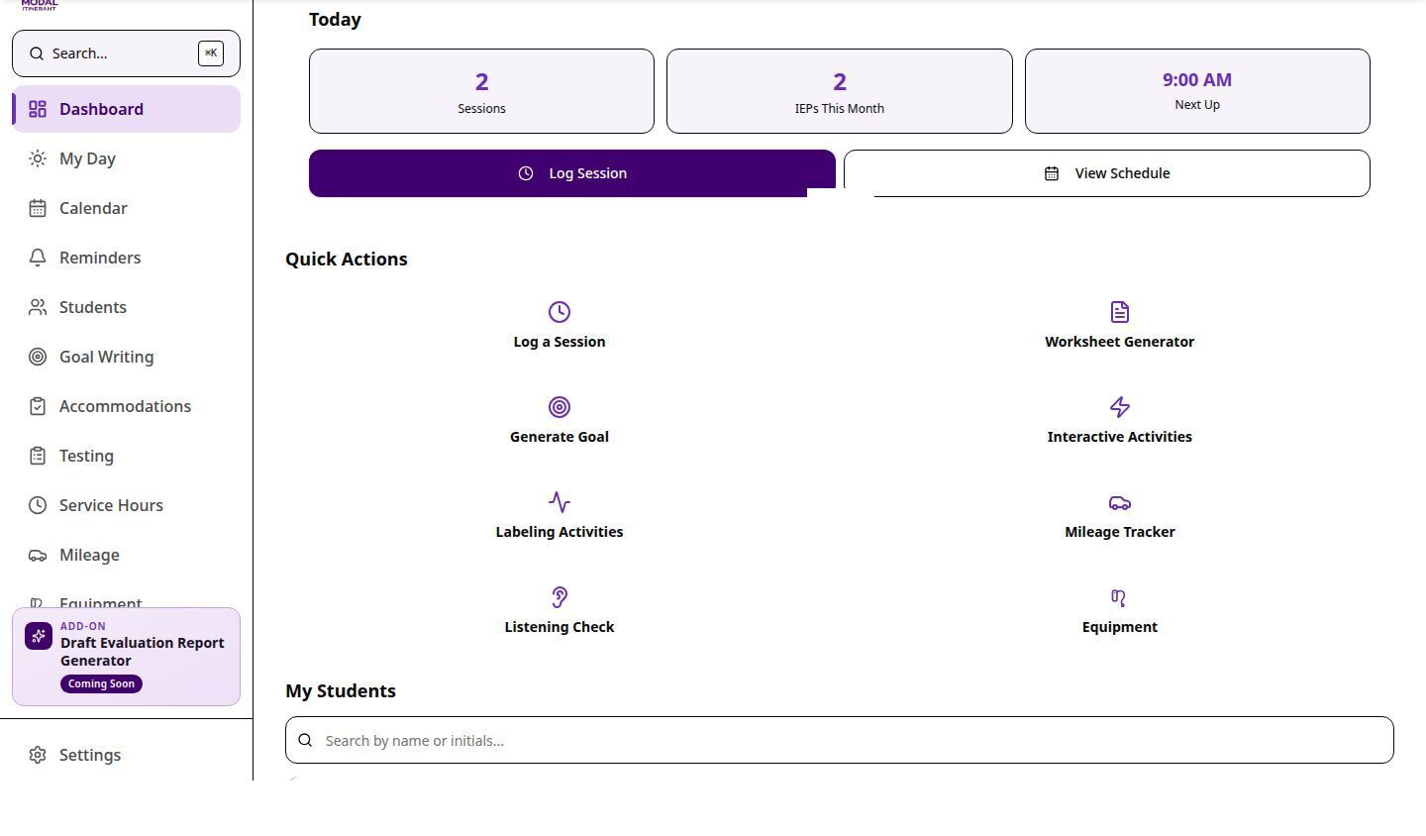
Task: Open the IEPs This Month card
Action: click(840, 91)
